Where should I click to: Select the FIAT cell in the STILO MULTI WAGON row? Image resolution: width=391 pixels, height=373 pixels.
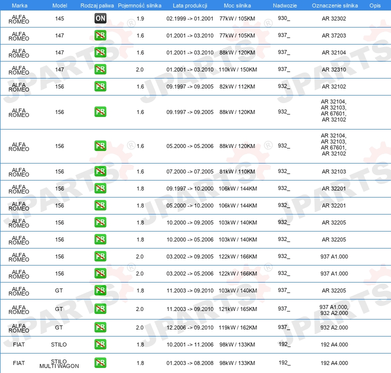tap(18, 363)
